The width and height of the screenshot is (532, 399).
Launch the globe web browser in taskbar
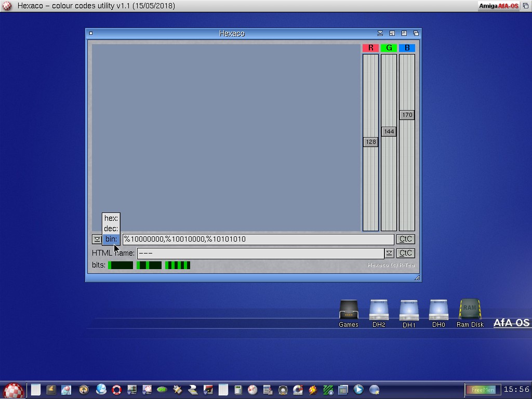pyautogui.click(x=101, y=389)
